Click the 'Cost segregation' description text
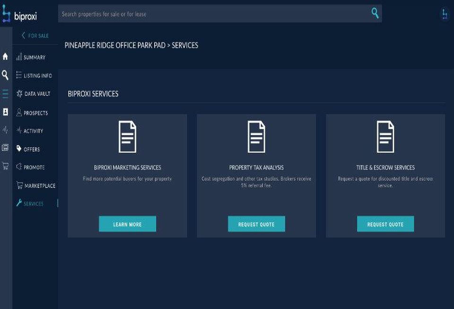Screen dimensions: 454x309 [256, 182]
